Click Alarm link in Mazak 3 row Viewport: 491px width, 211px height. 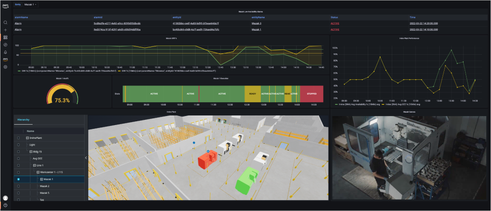click(18, 23)
